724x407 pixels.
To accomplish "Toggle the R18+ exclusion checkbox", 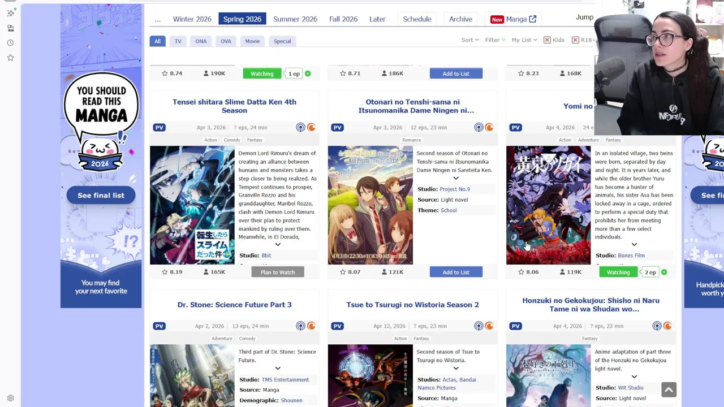I will point(575,40).
